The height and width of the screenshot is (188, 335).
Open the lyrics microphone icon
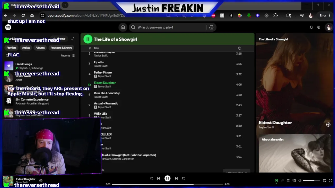point(282,181)
